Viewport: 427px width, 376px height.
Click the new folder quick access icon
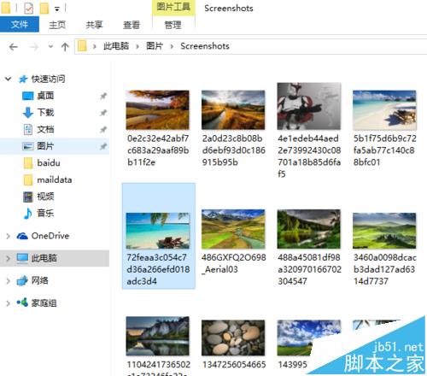tap(44, 8)
